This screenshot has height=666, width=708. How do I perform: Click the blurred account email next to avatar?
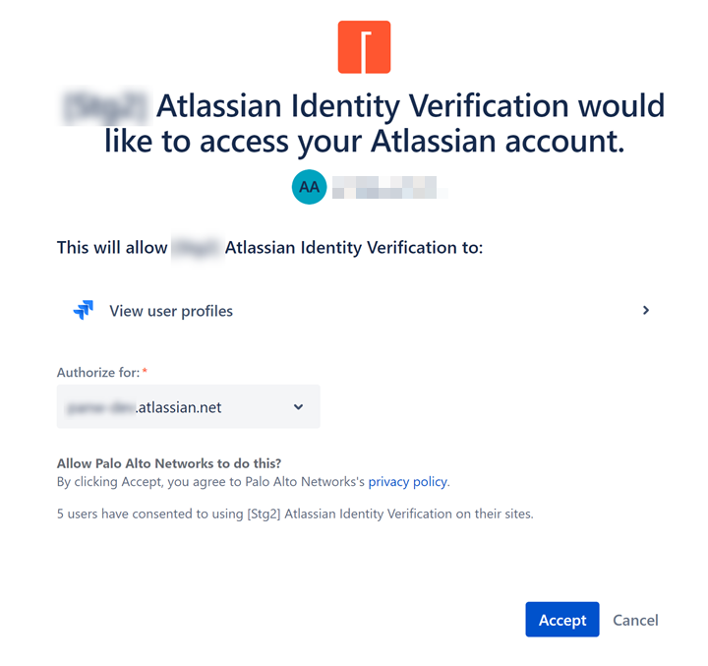(x=383, y=187)
